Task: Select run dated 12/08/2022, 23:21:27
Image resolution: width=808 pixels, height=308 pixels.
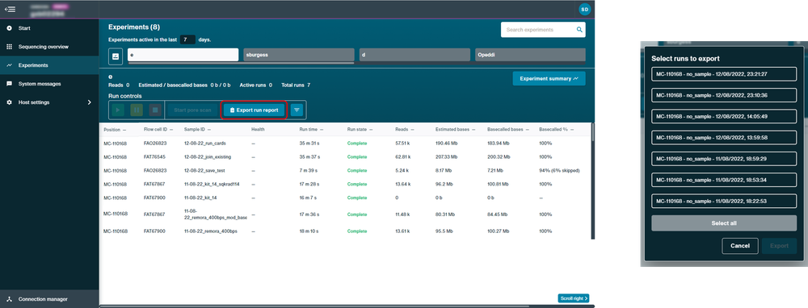Action: point(724,74)
